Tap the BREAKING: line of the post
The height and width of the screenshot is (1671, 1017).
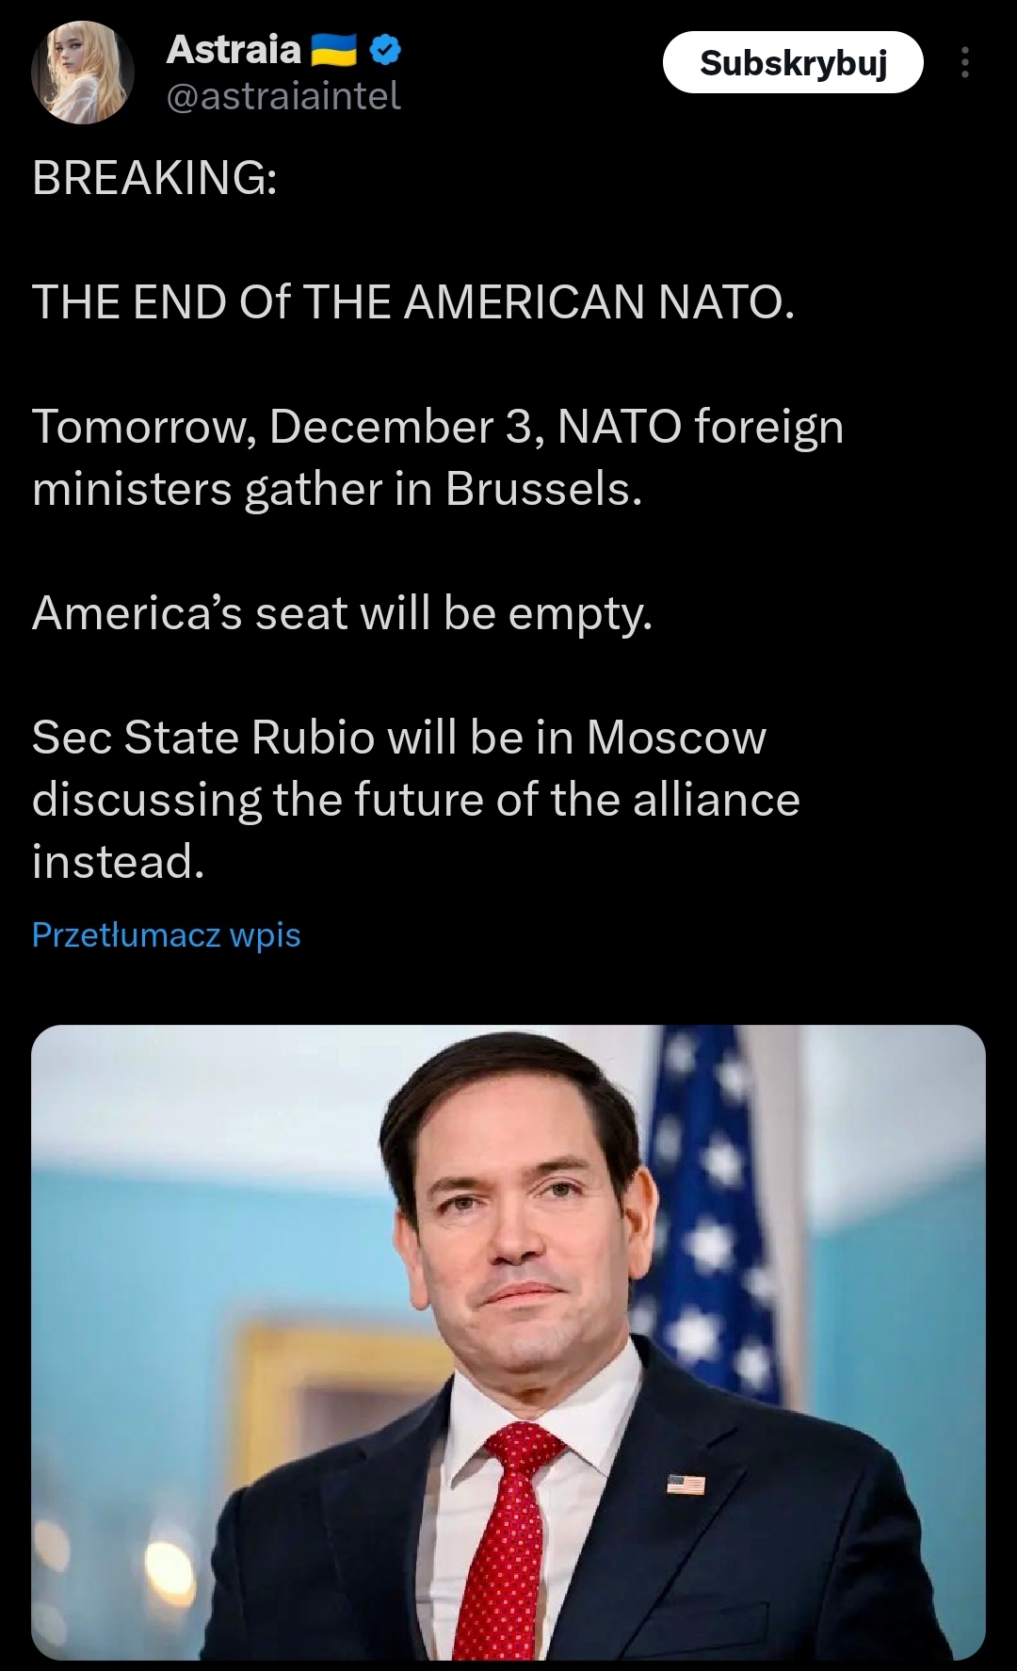(x=155, y=177)
